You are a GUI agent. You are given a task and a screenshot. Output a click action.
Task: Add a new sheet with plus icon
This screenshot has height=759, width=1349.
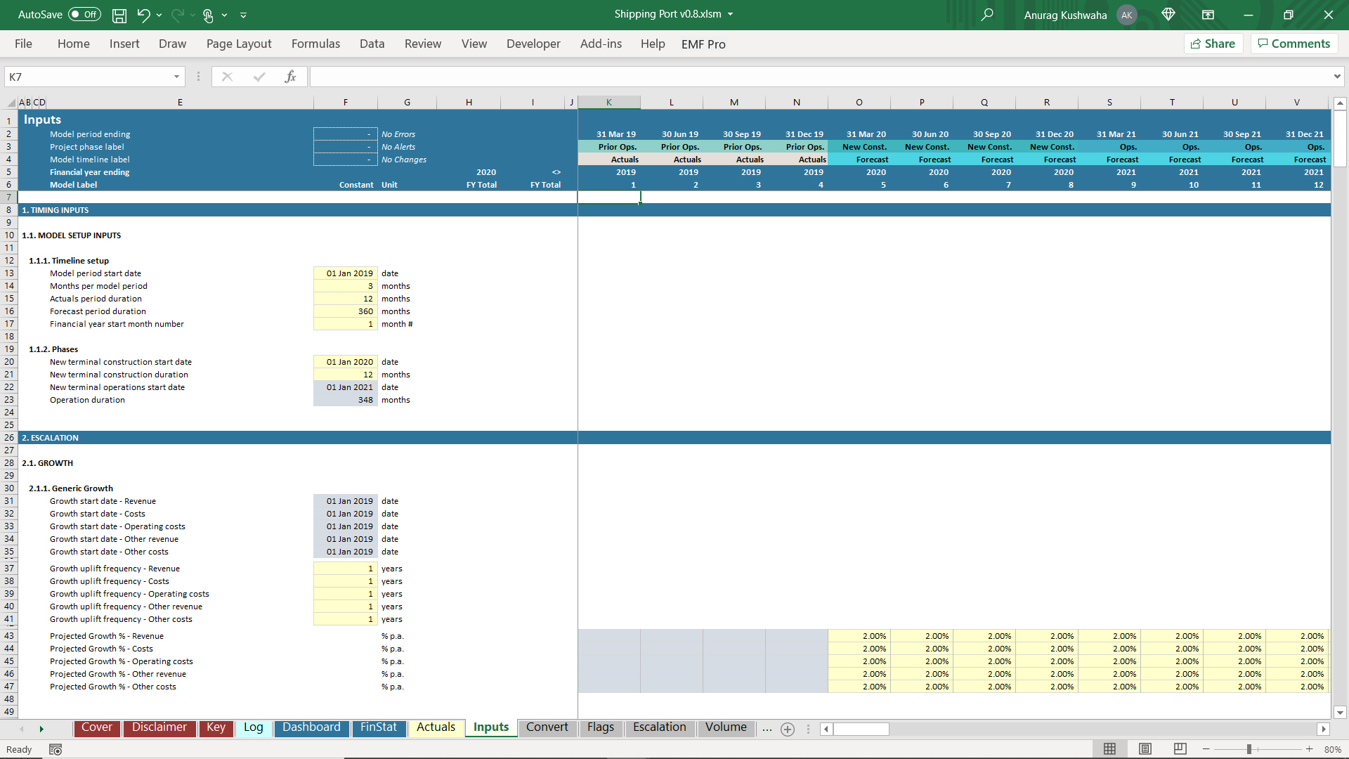(788, 729)
